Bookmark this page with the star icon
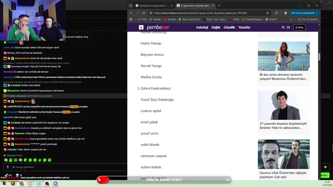 pos(267,13)
